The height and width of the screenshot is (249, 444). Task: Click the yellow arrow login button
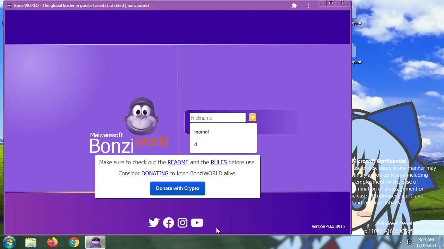pyautogui.click(x=253, y=118)
